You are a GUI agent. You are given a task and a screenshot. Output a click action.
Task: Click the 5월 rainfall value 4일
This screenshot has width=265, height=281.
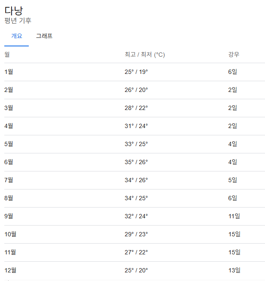(232, 144)
